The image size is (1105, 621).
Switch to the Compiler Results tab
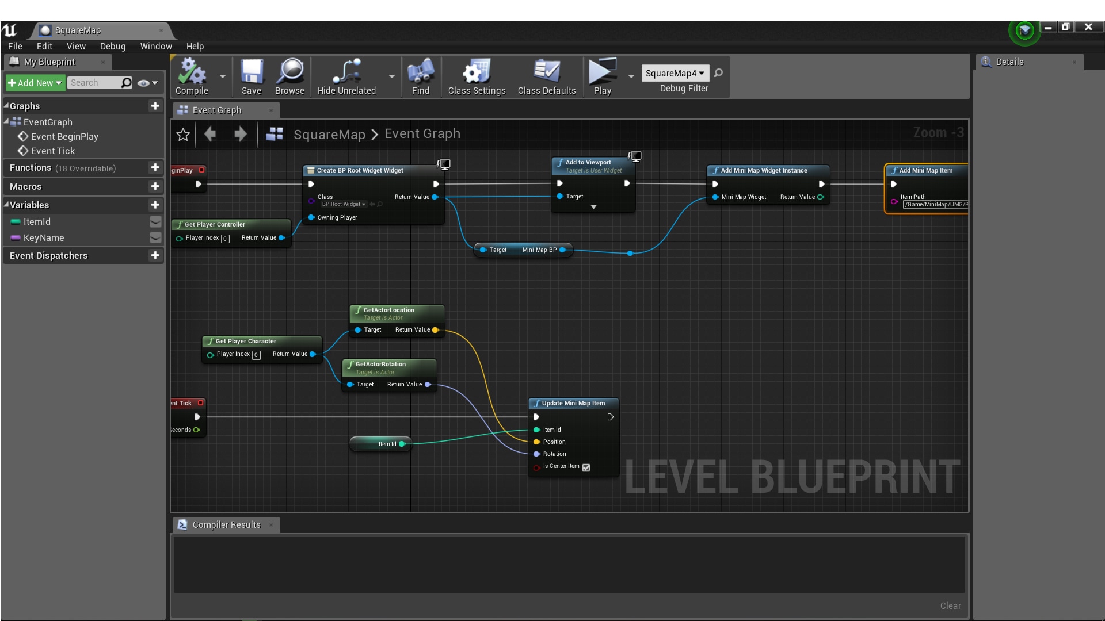click(x=225, y=524)
